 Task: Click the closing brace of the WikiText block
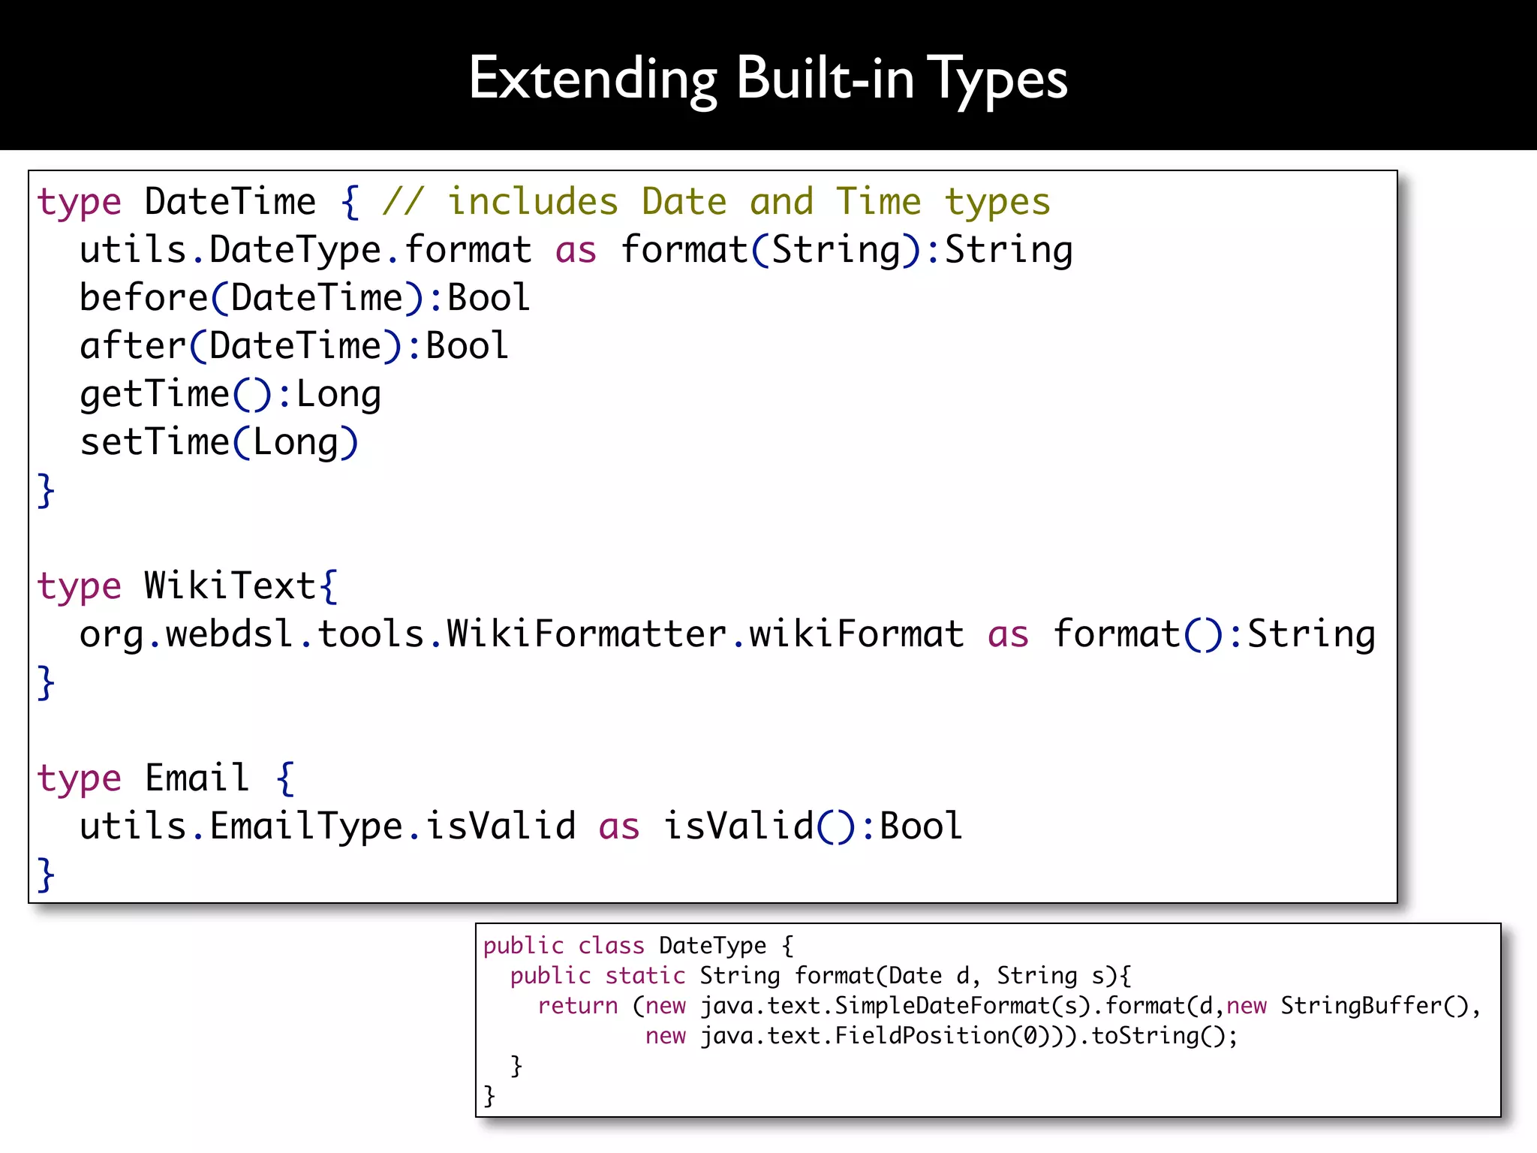(47, 683)
